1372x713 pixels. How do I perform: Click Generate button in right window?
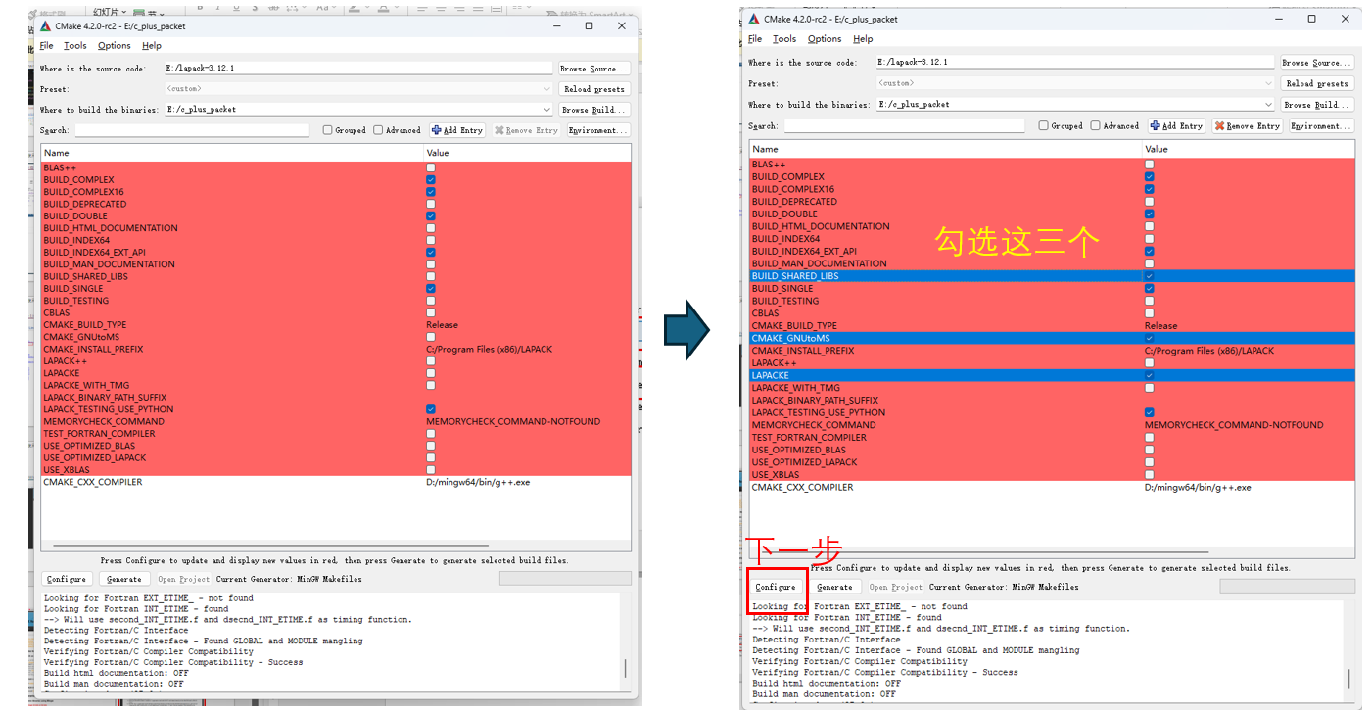(834, 587)
